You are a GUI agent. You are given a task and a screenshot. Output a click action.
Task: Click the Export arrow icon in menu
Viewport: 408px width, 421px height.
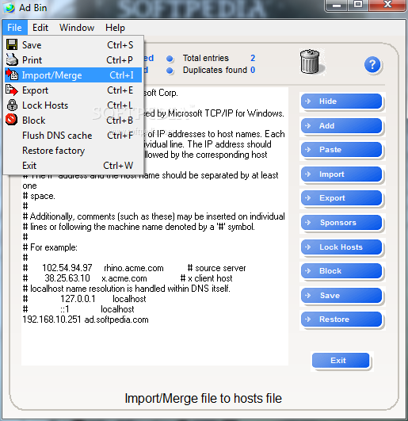[x=12, y=90]
